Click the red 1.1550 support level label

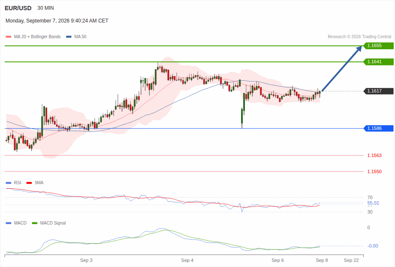tap(374, 171)
